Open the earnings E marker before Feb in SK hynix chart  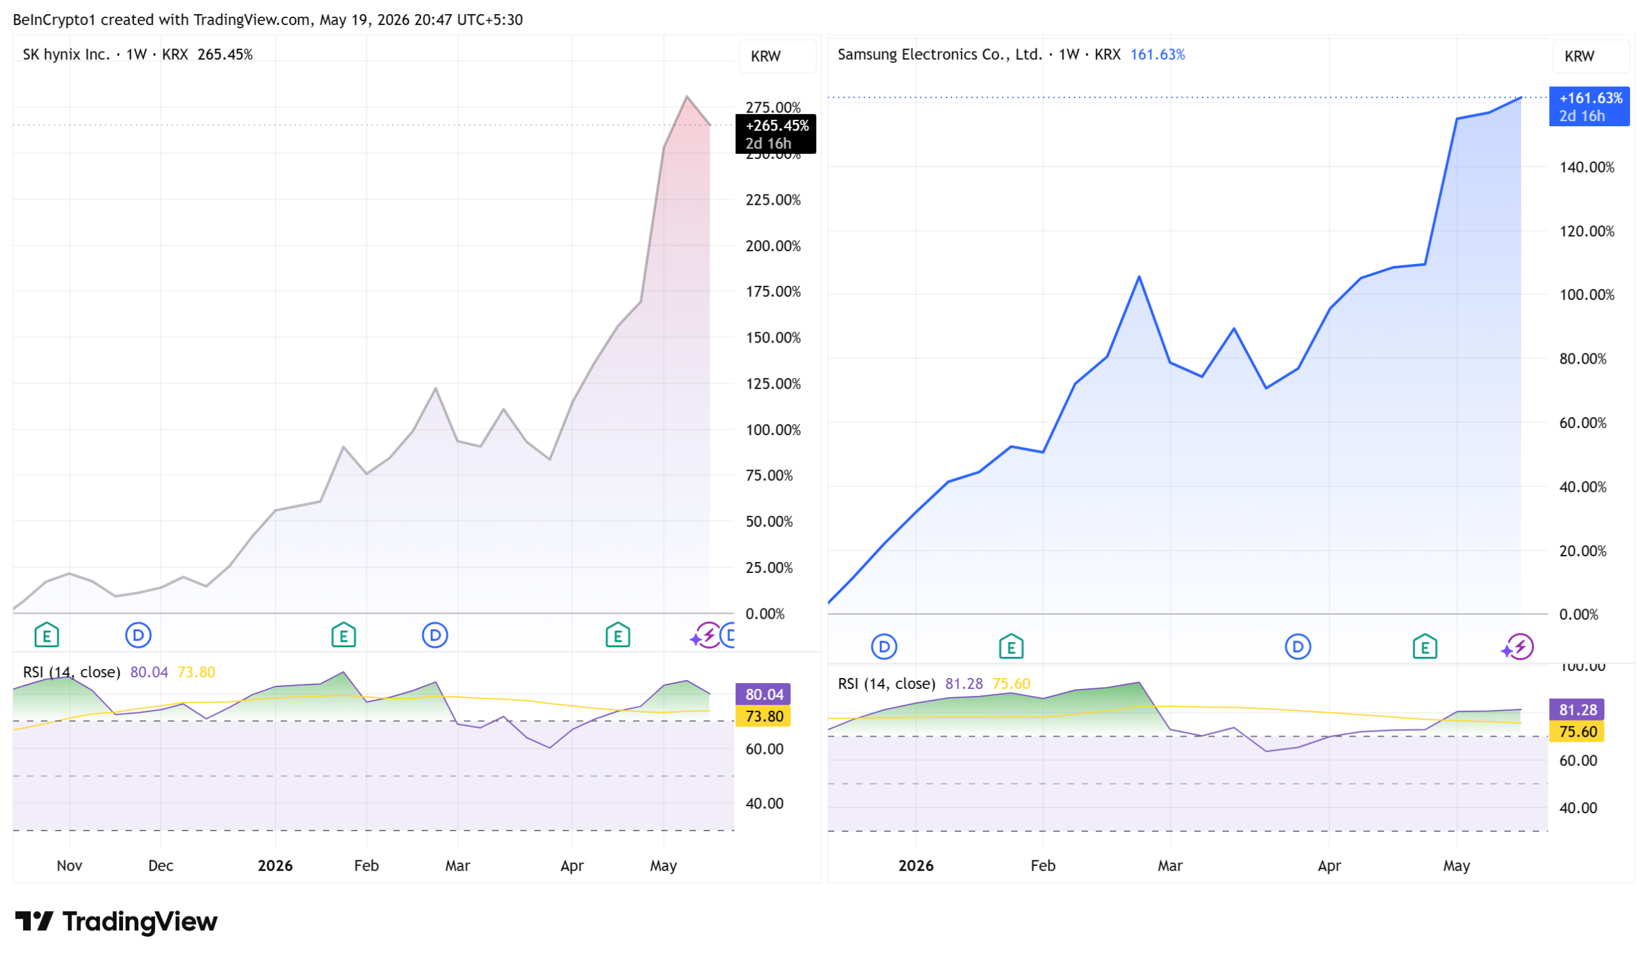[x=343, y=635]
